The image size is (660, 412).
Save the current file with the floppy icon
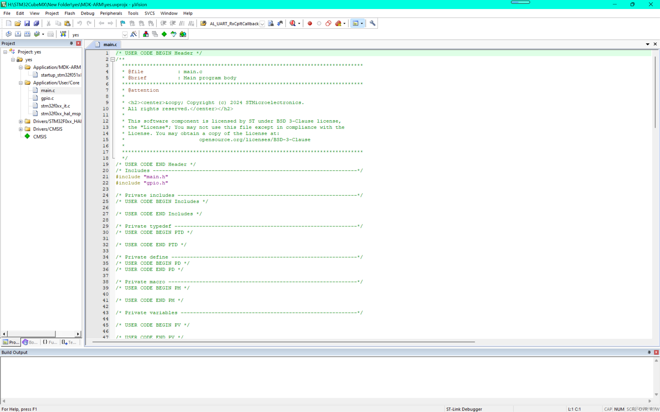(27, 23)
